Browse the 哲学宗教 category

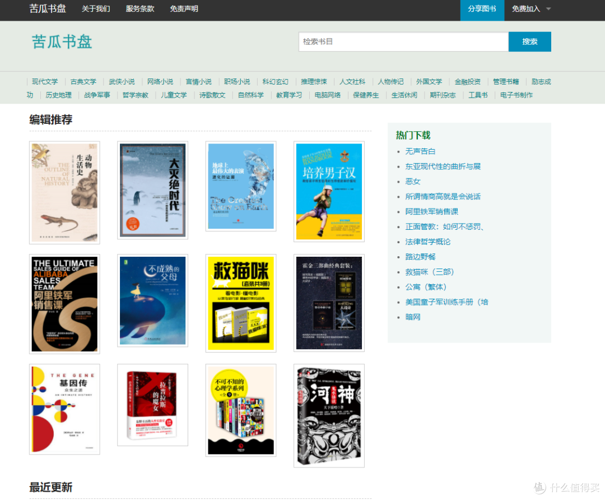(x=136, y=95)
